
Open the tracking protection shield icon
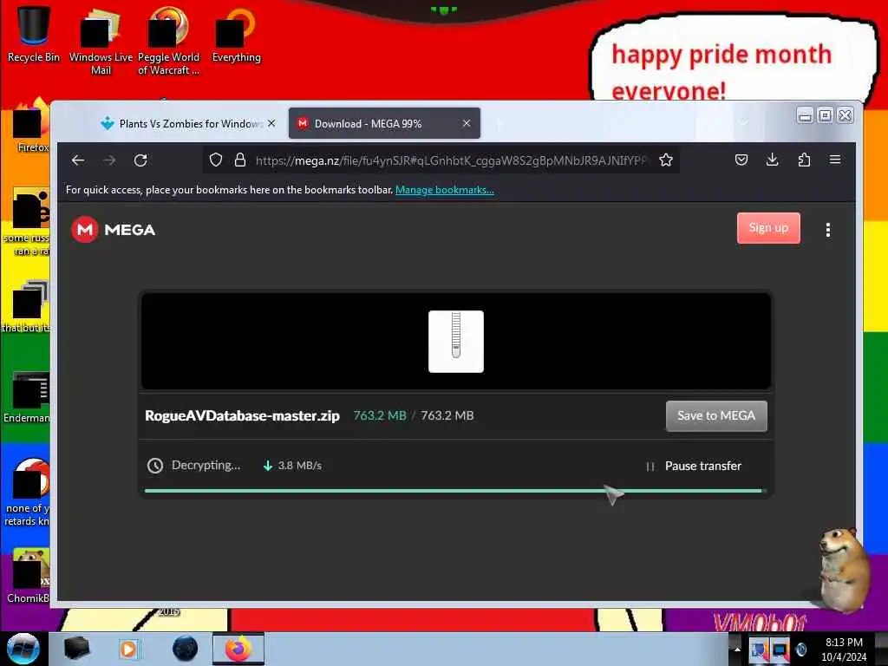coord(215,160)
